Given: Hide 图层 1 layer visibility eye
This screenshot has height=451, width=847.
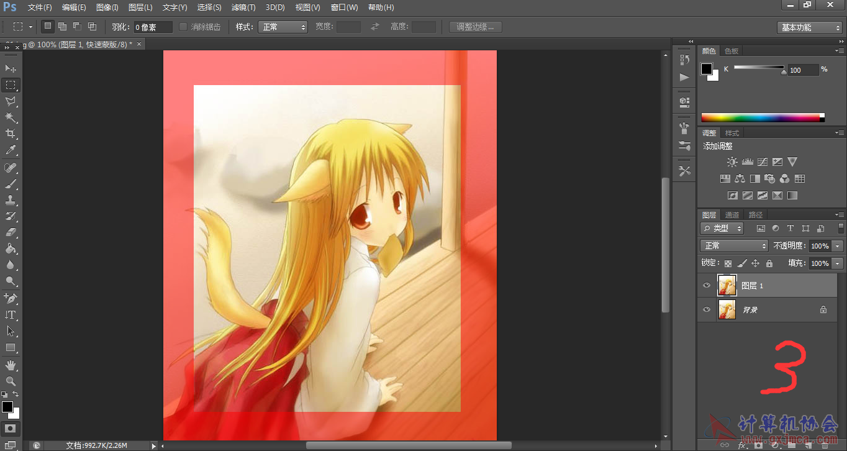Looking at the screenshot, I should point(706,286).
